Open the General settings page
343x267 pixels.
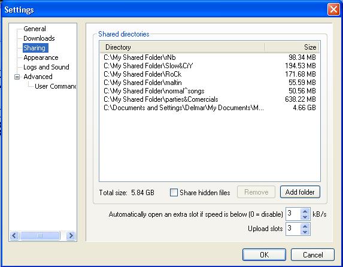click(35, 29)
